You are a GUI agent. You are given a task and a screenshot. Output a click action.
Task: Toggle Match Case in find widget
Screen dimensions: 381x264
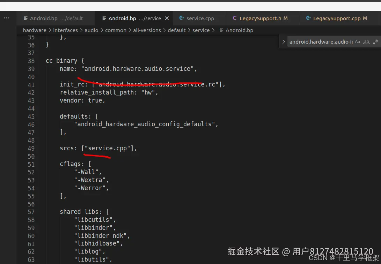pos(358,42)
